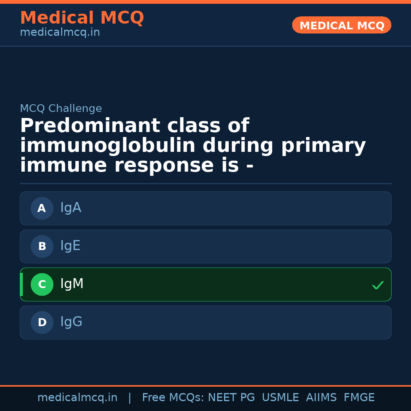Viewport: 411px width, 411px height.
Task: Click the letter A circle badge
Action: (42, 208)
